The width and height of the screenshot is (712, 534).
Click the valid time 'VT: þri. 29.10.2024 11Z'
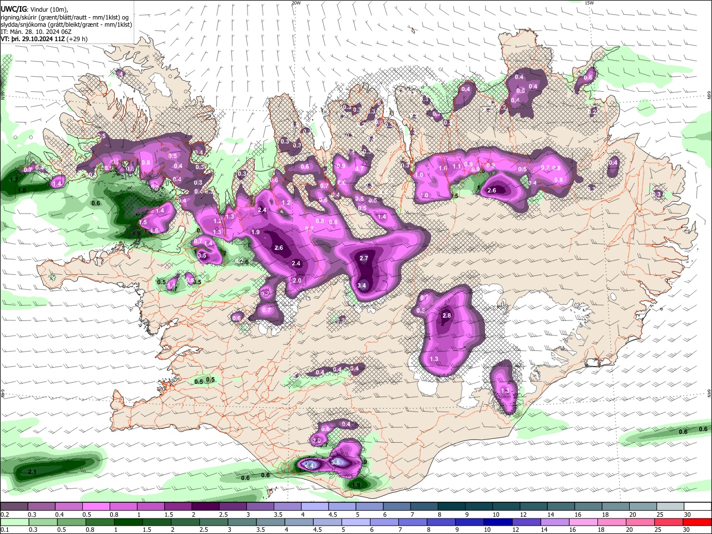click(x=32, y=39)
